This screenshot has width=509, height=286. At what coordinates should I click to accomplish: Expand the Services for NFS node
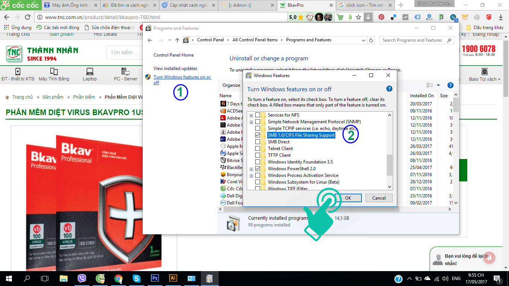click(251, 115)
